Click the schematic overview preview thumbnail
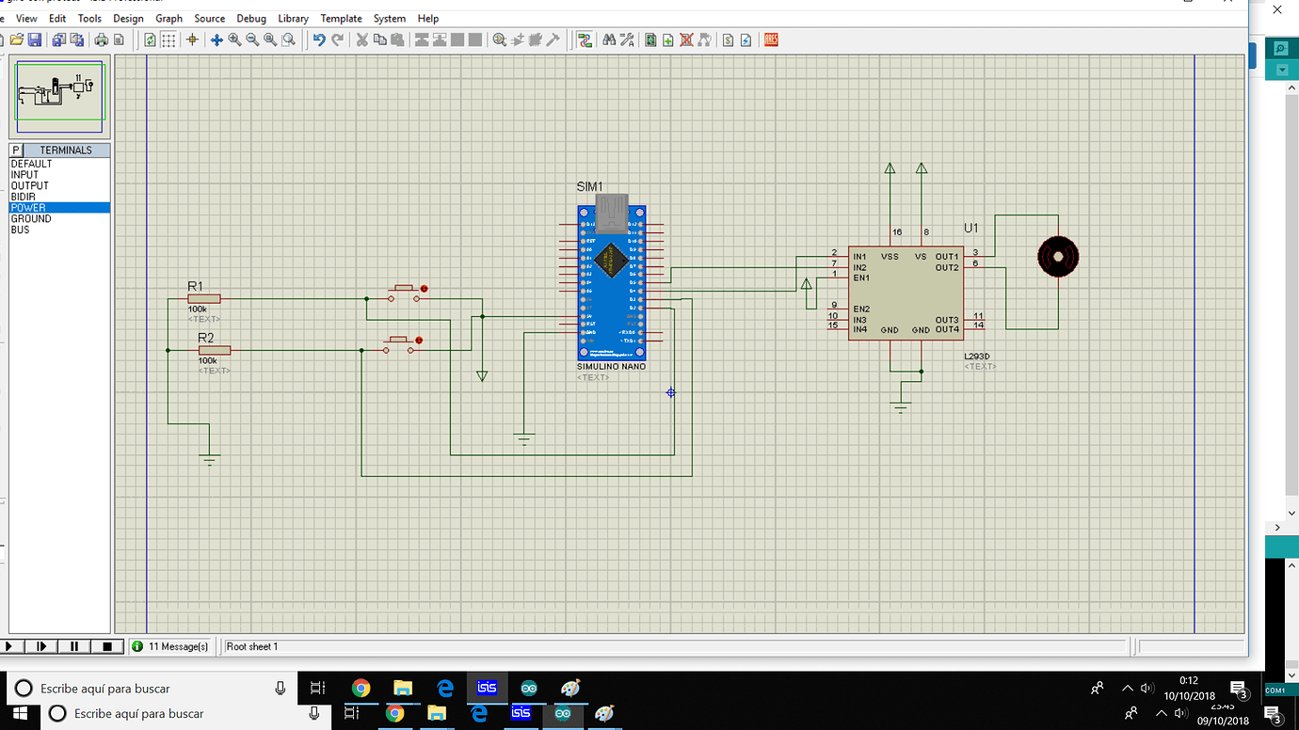 (59, 94)
